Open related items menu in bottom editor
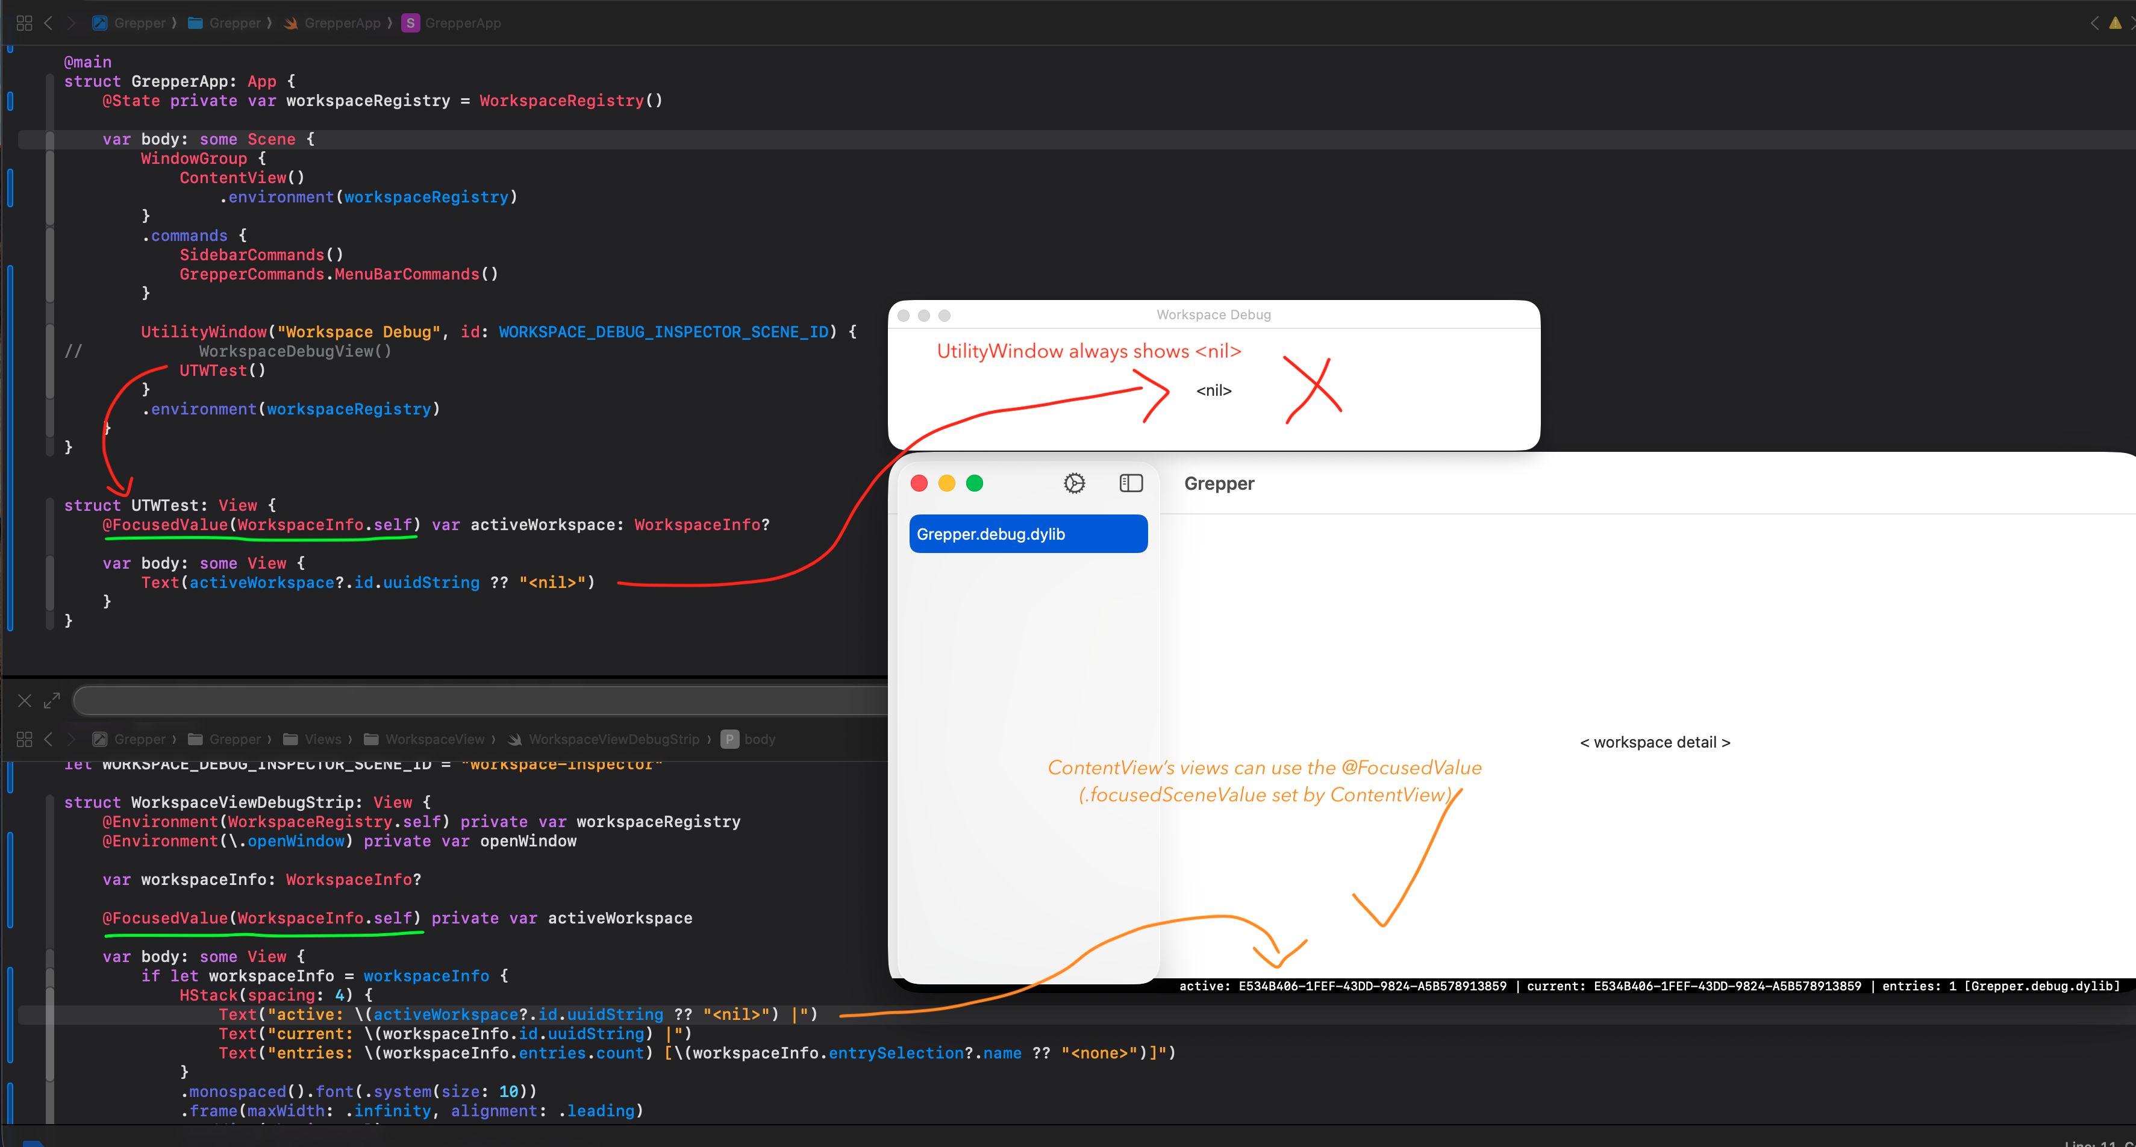This screenshot has width=2136, height=1147. [x=24, y=739]
